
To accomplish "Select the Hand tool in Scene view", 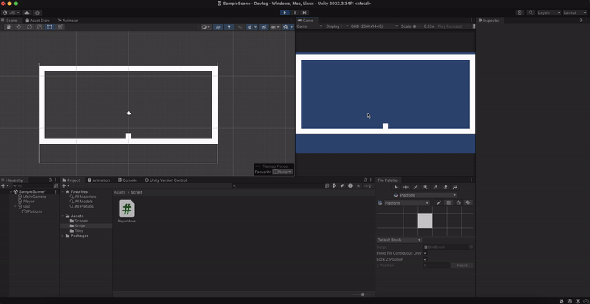I will tap(7, 27).
